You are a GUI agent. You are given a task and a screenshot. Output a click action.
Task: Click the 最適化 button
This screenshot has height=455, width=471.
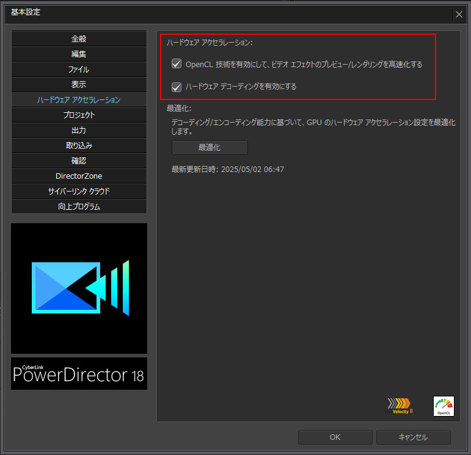[210, 148]
